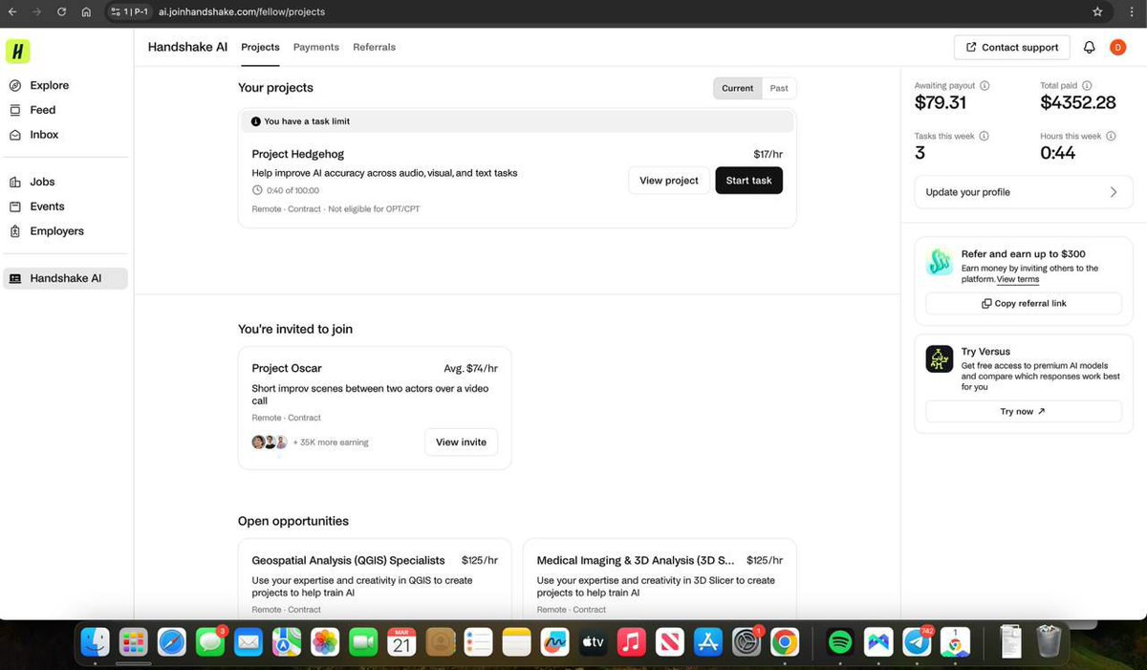Open the browser home icon

[x=86, y=11]
